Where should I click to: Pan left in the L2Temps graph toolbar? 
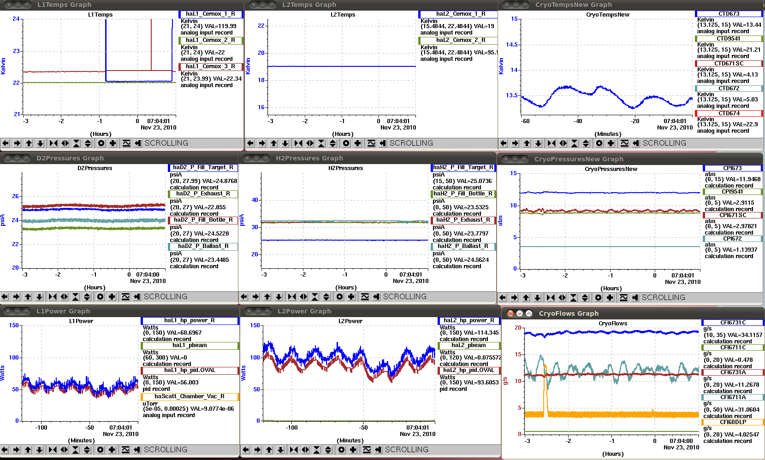[250, 143]
